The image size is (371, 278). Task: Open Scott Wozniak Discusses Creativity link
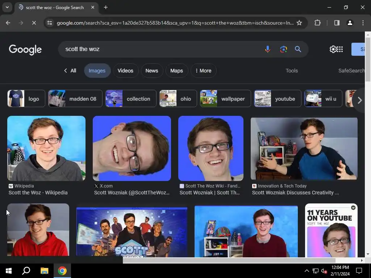coord(295,193)
